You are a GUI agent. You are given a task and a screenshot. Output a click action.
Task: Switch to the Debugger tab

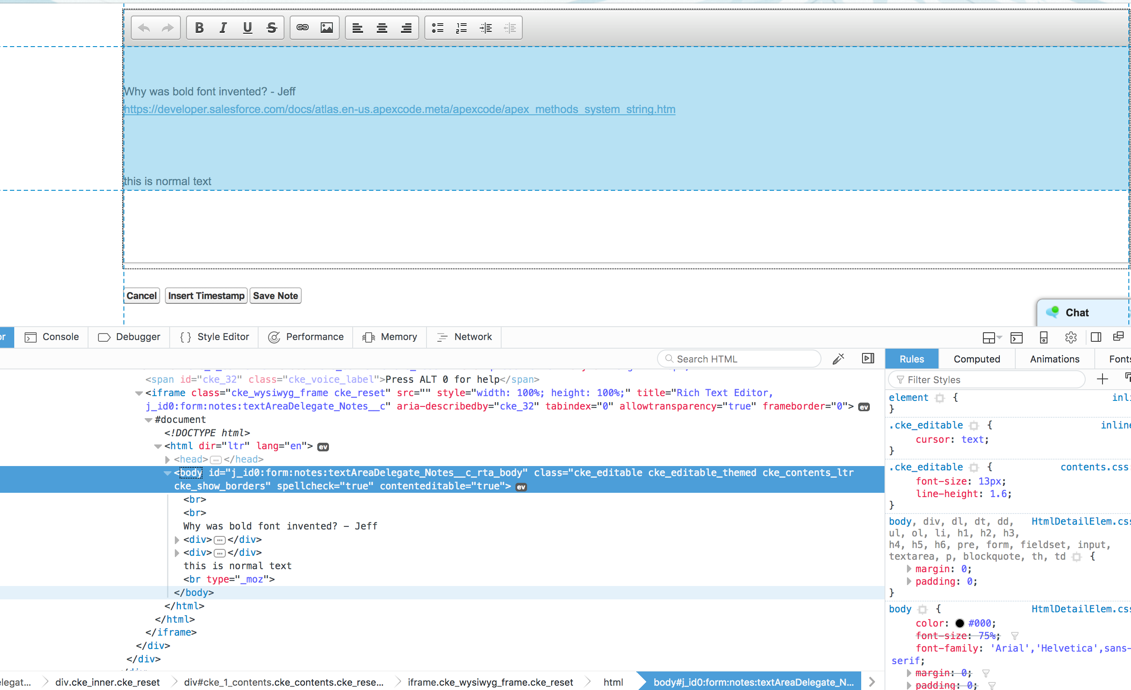(129, 337)
